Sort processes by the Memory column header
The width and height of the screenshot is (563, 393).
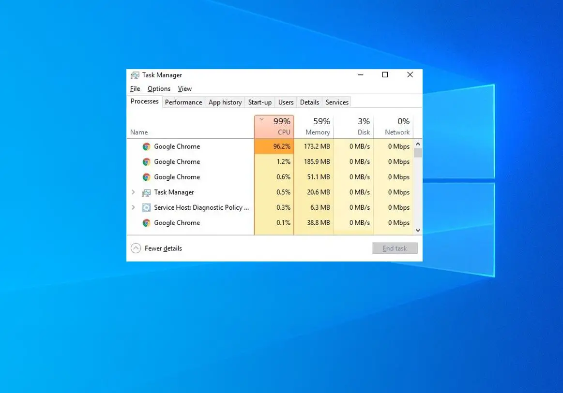coord(317,127)
